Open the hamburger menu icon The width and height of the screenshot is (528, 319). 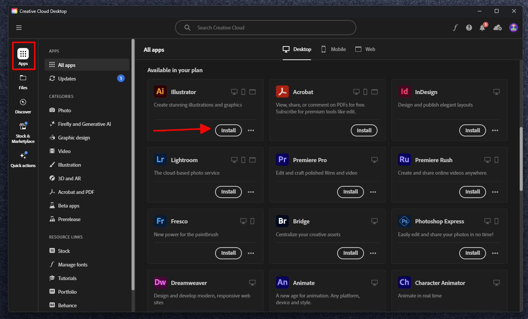19,28
